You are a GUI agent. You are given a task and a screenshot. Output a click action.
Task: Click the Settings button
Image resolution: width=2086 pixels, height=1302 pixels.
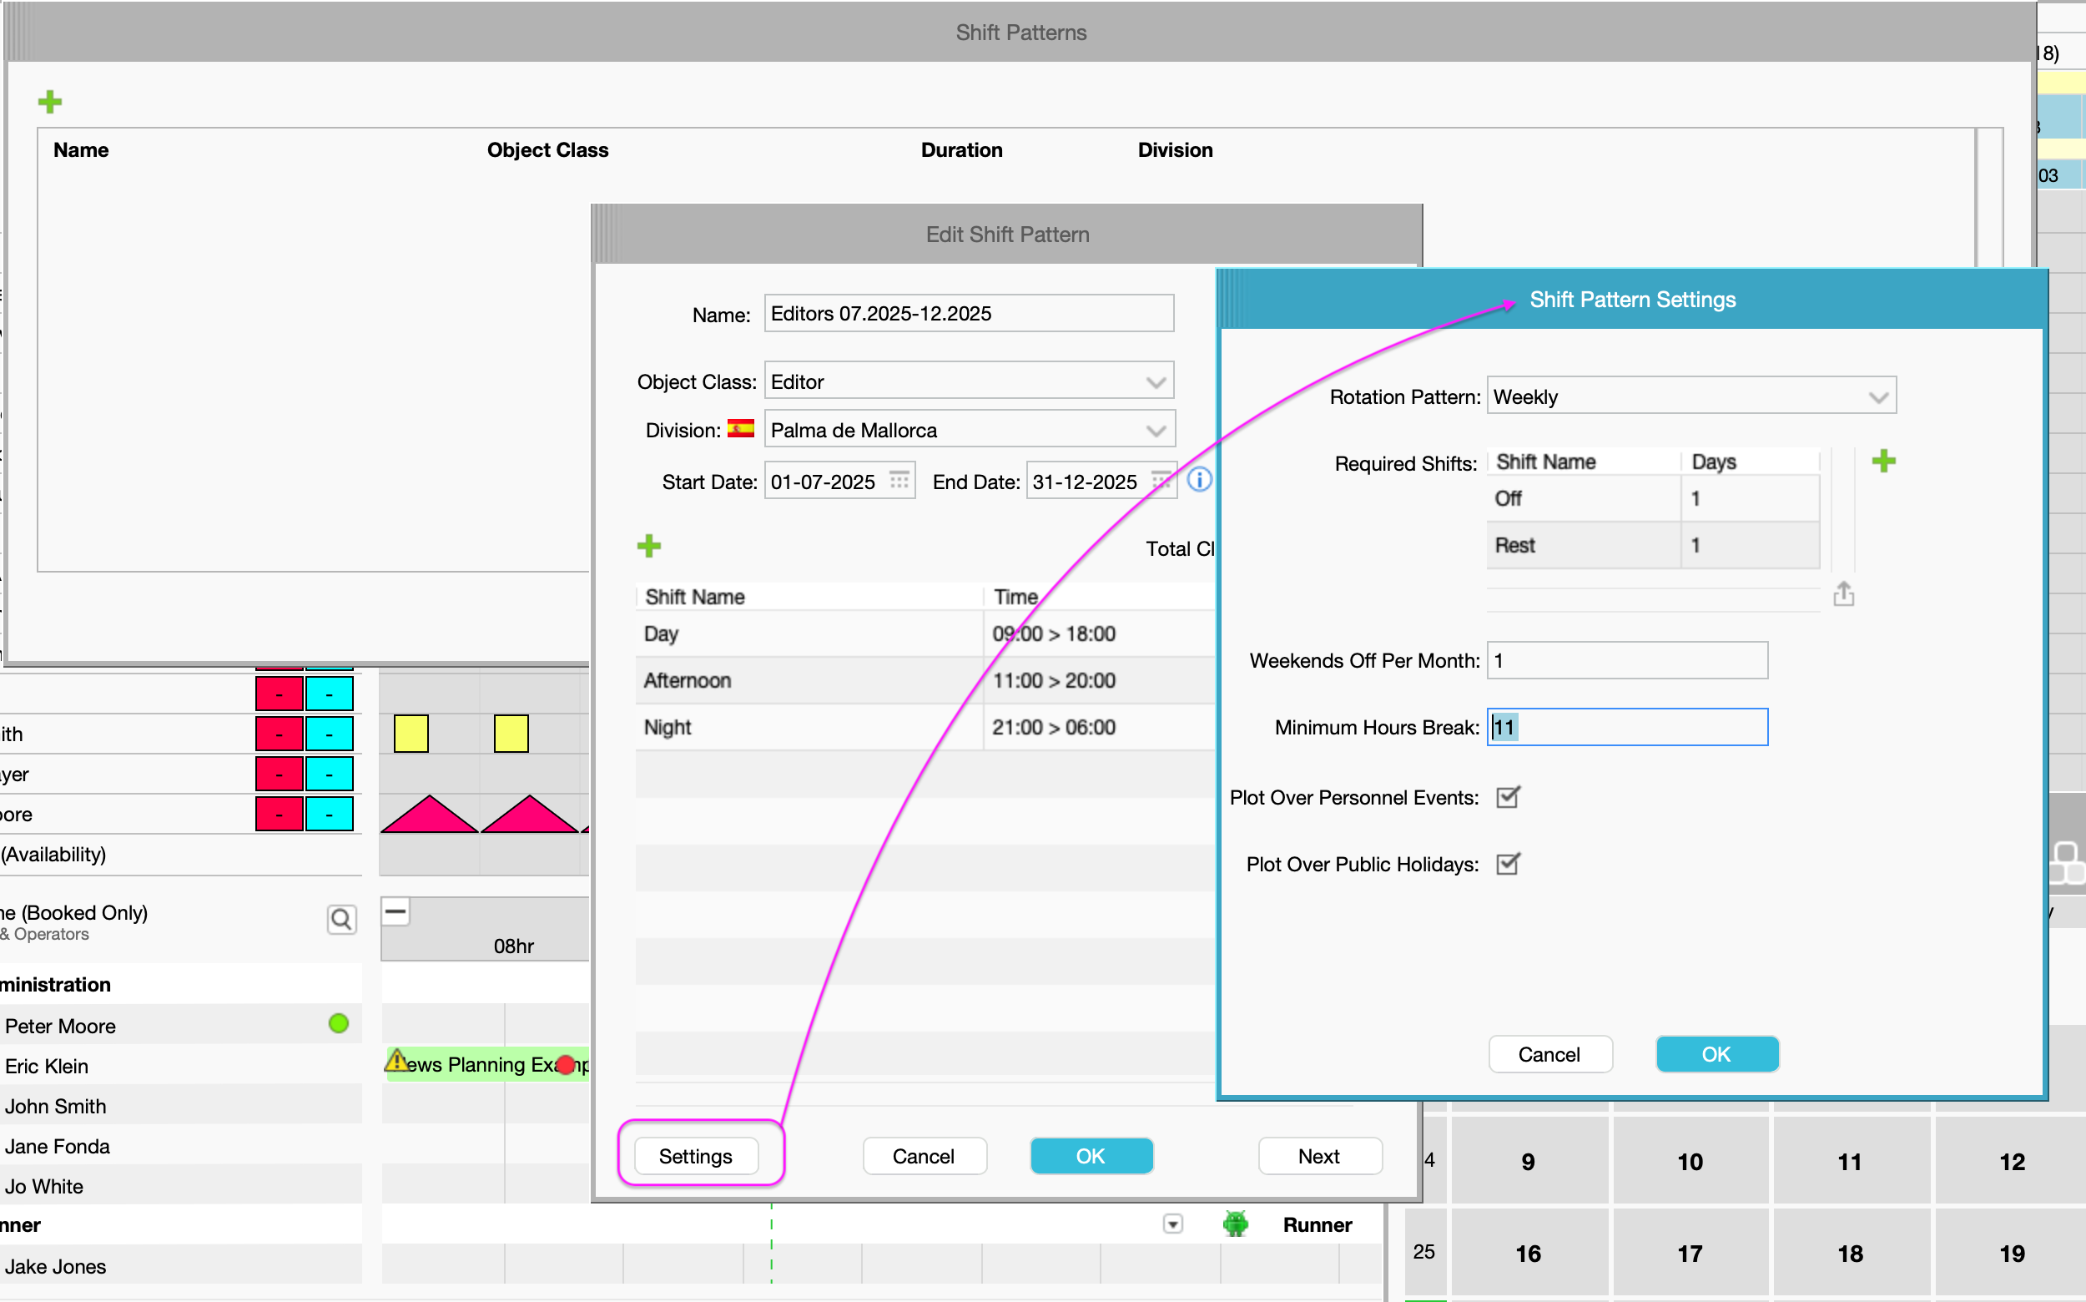coord(696,1156)
